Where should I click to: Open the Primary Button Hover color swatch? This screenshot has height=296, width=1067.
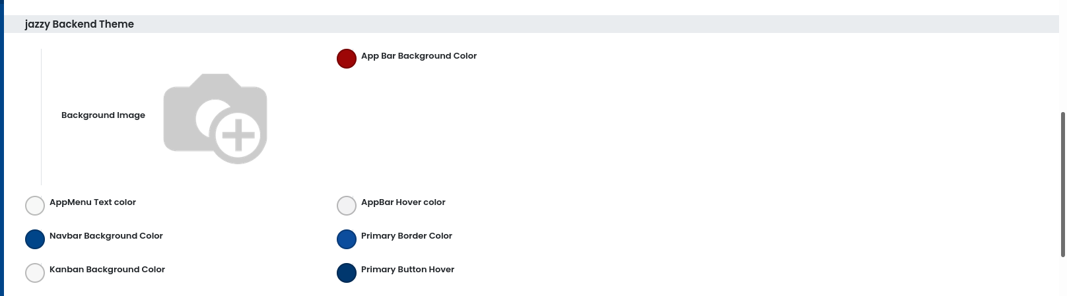tap(347, 273)
